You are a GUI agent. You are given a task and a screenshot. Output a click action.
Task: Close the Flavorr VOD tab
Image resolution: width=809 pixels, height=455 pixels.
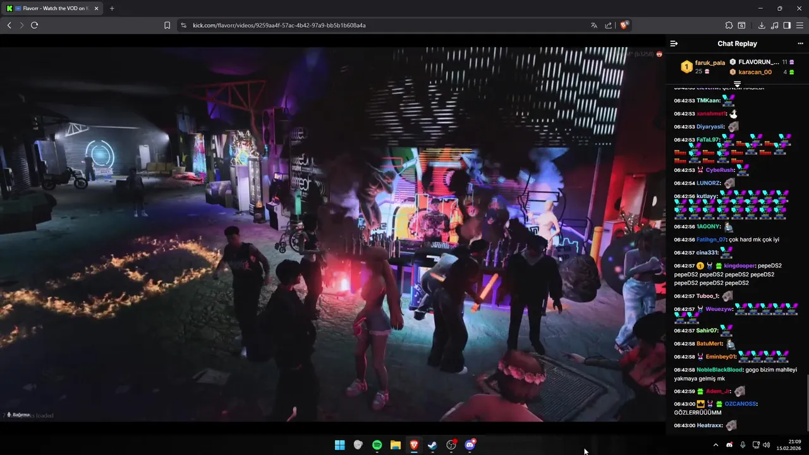click(x=95, y=8)
